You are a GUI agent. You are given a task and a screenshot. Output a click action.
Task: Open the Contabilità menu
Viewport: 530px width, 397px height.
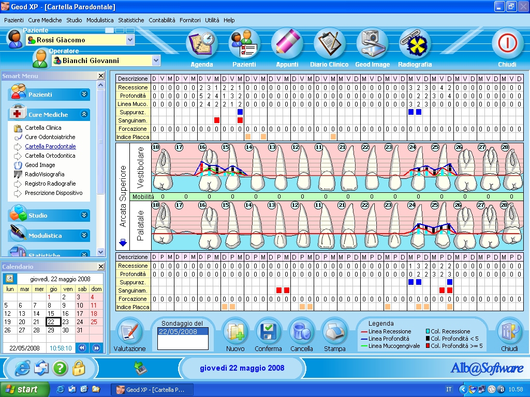click(162, 20)
